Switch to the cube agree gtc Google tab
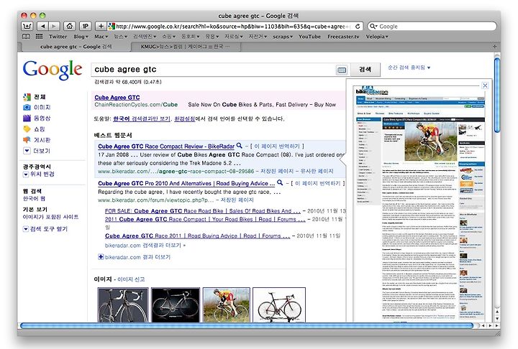The width and height of the screenshot is (518, 349). point(76,47)
